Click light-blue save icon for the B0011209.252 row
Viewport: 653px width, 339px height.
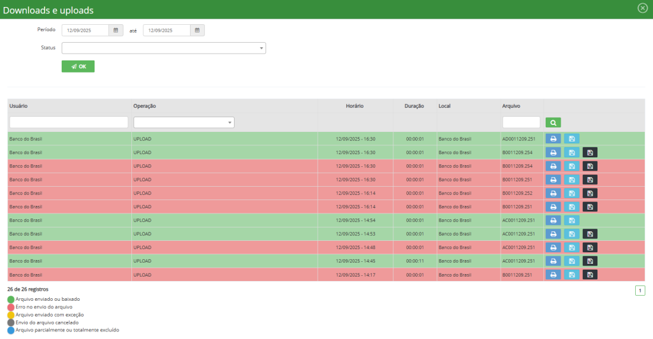(571, 193)
